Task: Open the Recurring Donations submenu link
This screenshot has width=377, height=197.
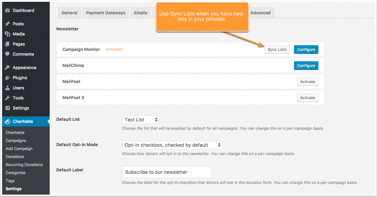Action: tap(24, 165)
